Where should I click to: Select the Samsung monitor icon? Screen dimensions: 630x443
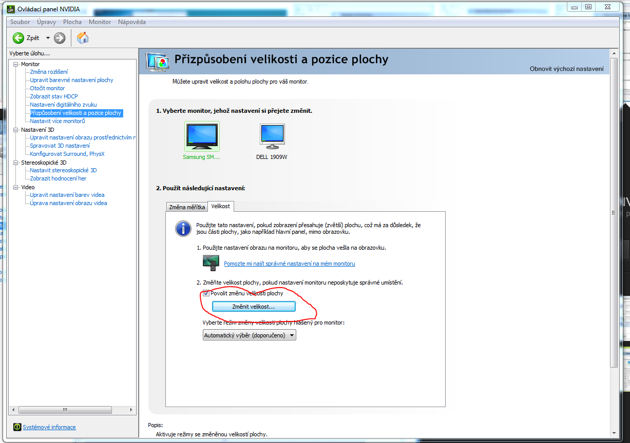click(201, 136)
